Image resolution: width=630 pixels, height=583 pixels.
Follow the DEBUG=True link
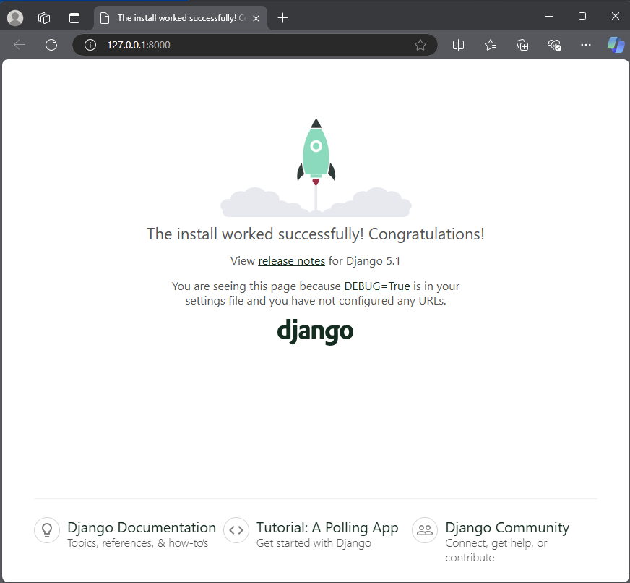[x=377, y=286]
